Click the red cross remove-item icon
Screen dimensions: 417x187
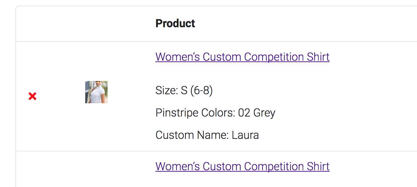pos(32,97)
